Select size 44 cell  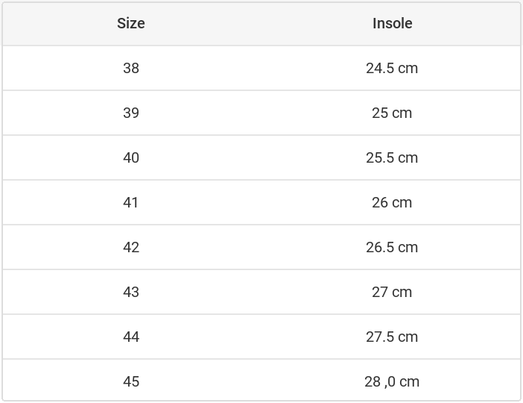point(131,337)
